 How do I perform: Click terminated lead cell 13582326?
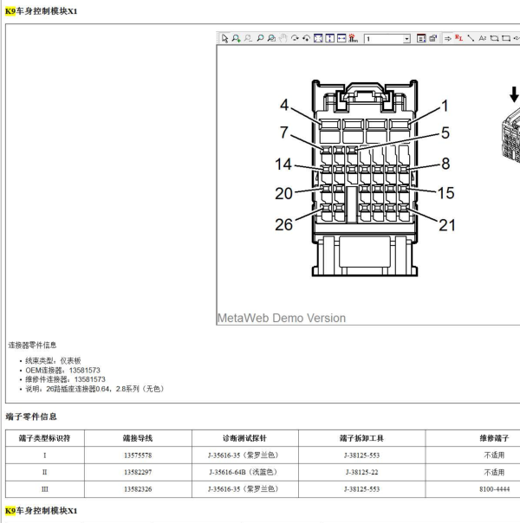coord(138,489)
